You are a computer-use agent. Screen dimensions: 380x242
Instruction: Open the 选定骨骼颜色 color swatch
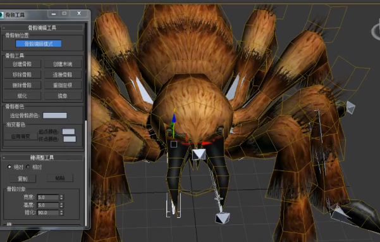tap(55, 115)
